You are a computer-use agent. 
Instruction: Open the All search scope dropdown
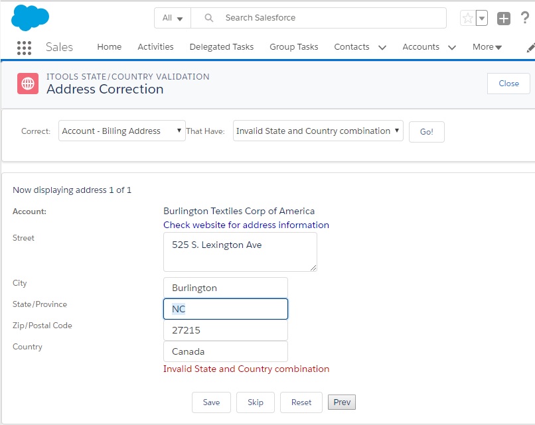tap(173, 18)
